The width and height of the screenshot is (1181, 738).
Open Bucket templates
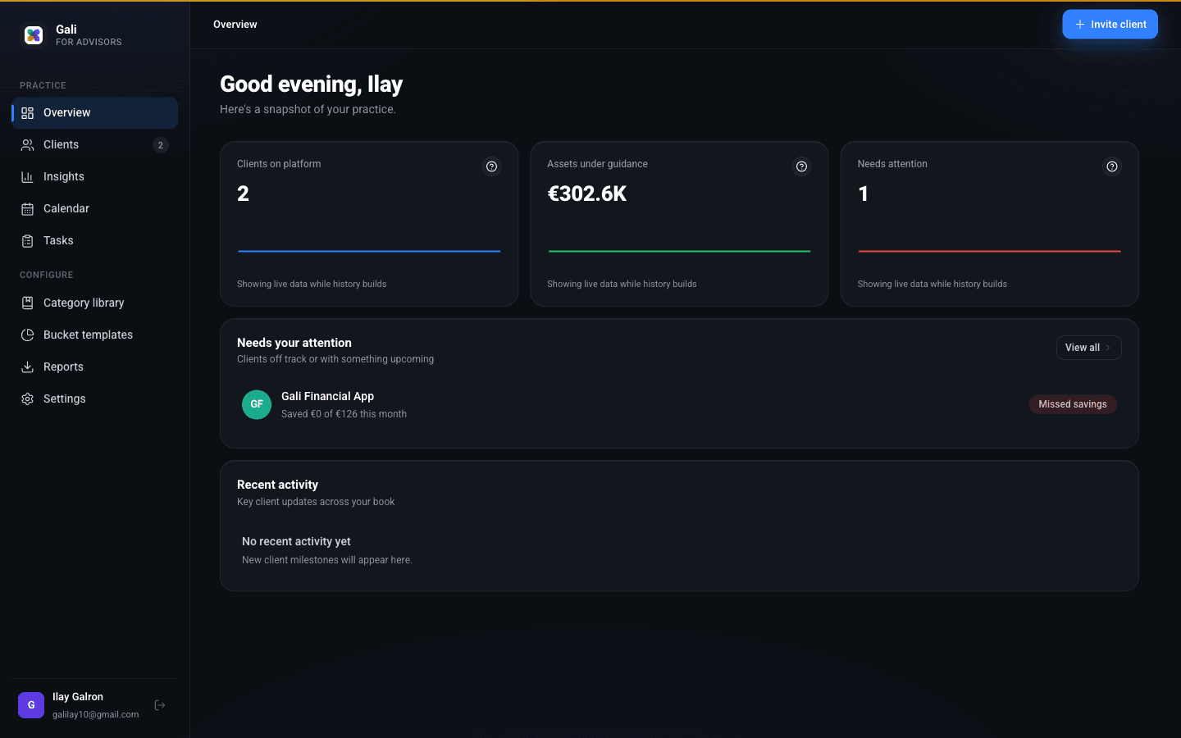pos(95,335)
